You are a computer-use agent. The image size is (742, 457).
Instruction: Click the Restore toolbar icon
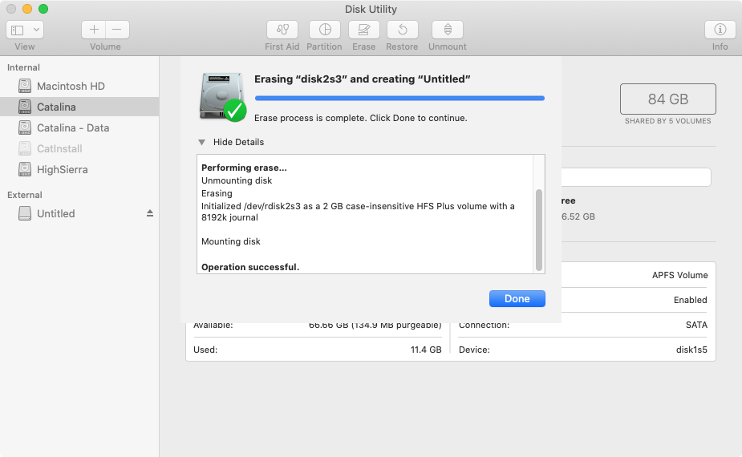402,30
